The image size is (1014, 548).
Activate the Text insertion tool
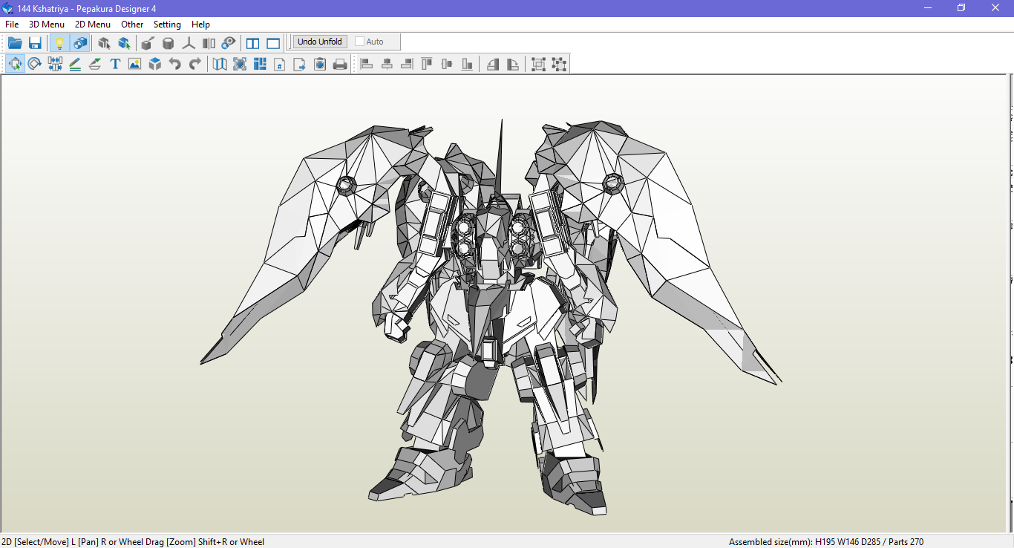click(114, 64)
